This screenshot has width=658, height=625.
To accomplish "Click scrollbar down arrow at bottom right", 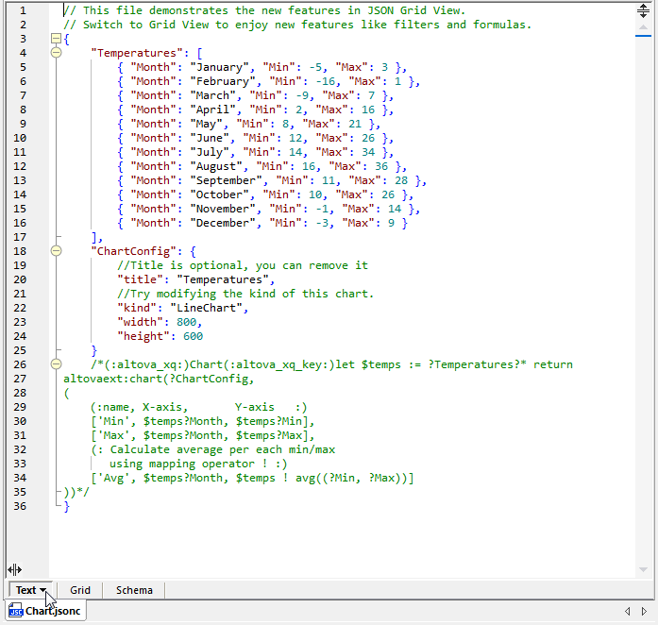I will click(x=643, y=569).
